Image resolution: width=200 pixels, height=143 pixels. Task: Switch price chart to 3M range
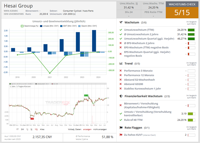point(22,129)
